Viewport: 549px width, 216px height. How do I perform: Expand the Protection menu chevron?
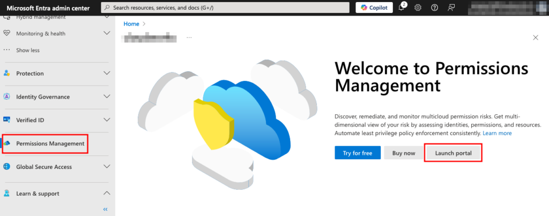click(x=107, y=73)
